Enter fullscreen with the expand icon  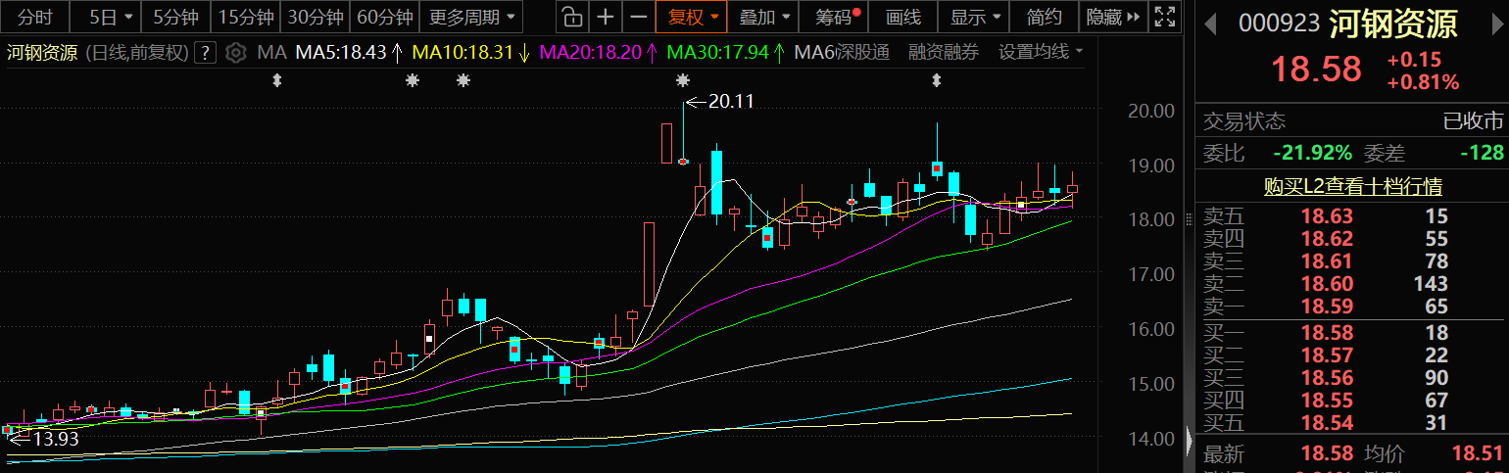click(1164, 17)
